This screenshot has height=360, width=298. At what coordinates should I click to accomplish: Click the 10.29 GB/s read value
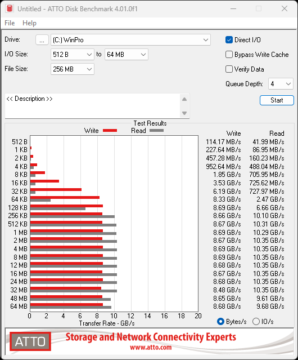tap(269, 233)
